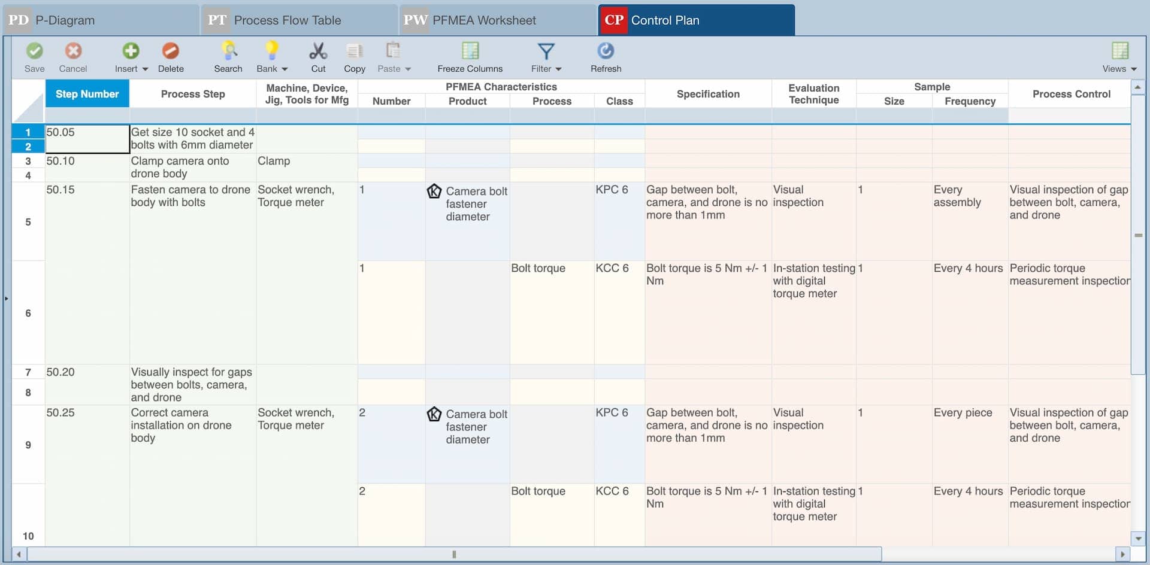Cut the selected cell
The width and height of the screenshot is (1150, 565).
click(x=318, y=57)
